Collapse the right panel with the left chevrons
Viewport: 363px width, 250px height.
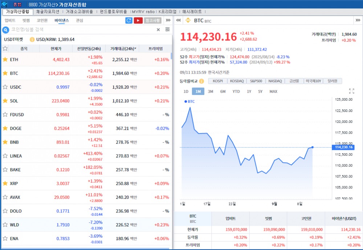tap(178, 21)
